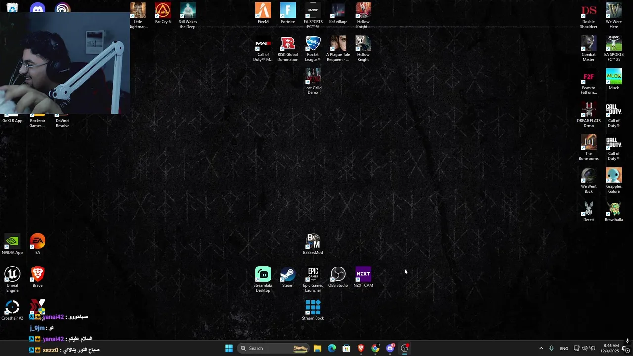Open the Double Shoulder game shortcut
633x356 pixels.
coord(588,15)
